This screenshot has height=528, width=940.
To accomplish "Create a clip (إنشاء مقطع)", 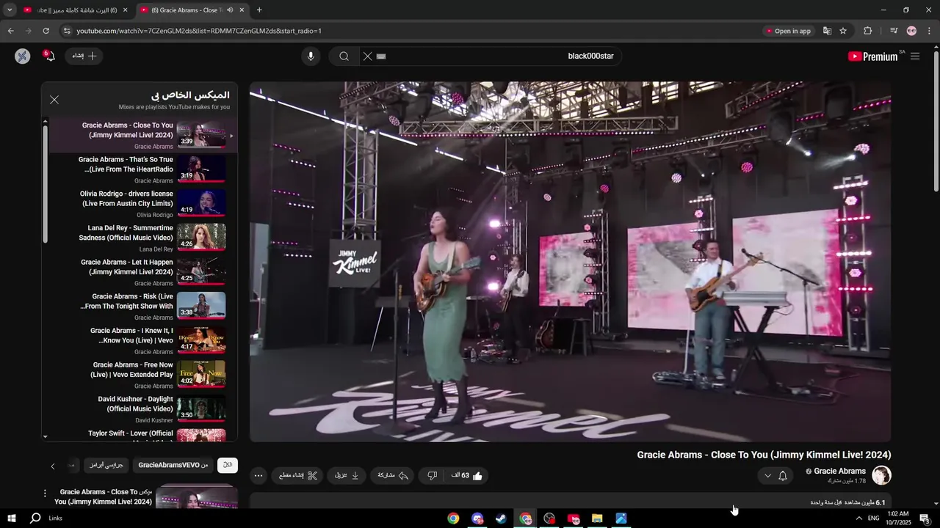I will (x=298, y=476).
